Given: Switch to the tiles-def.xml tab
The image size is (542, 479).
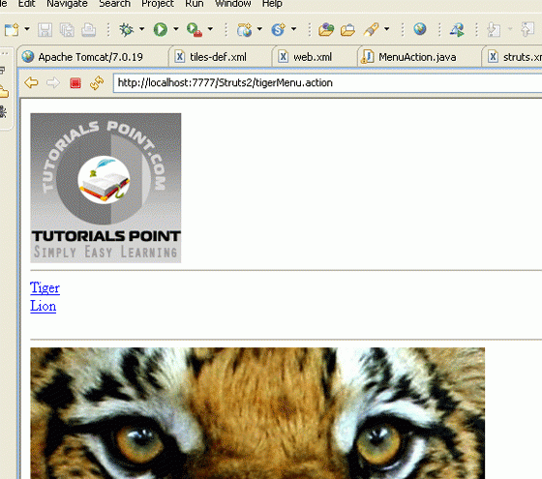Looking at the screenshot, I should click(x=218, y=57).
